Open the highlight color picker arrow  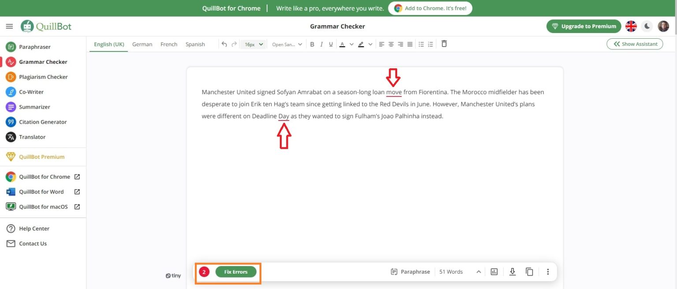(370, 44)
